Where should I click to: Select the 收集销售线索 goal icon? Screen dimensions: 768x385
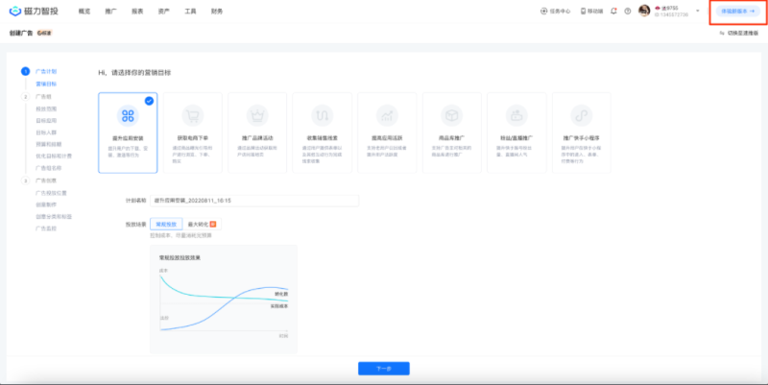[322, 115]
